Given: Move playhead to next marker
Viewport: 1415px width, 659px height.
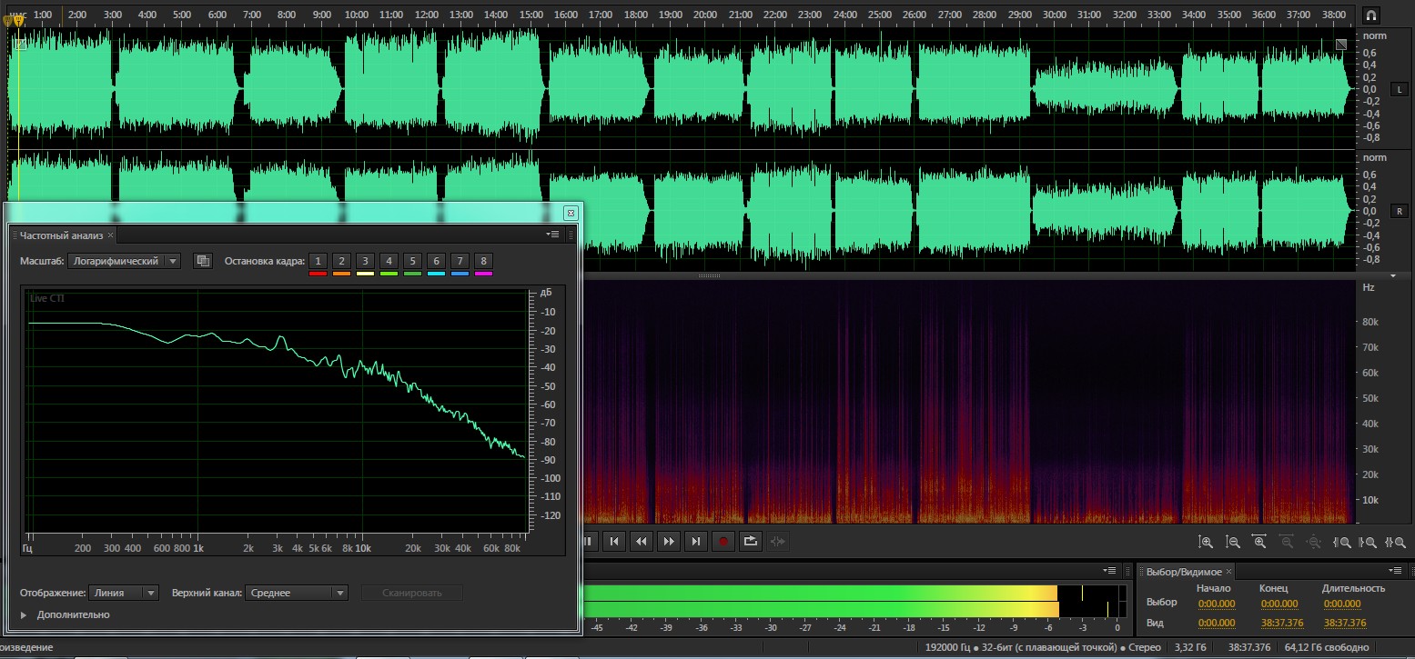Looking at the screenshot, I should click(696, 542).
